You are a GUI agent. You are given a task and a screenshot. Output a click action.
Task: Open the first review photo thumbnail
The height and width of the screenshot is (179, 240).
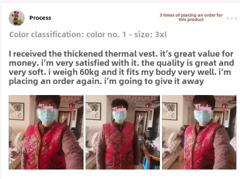(46, 132)
